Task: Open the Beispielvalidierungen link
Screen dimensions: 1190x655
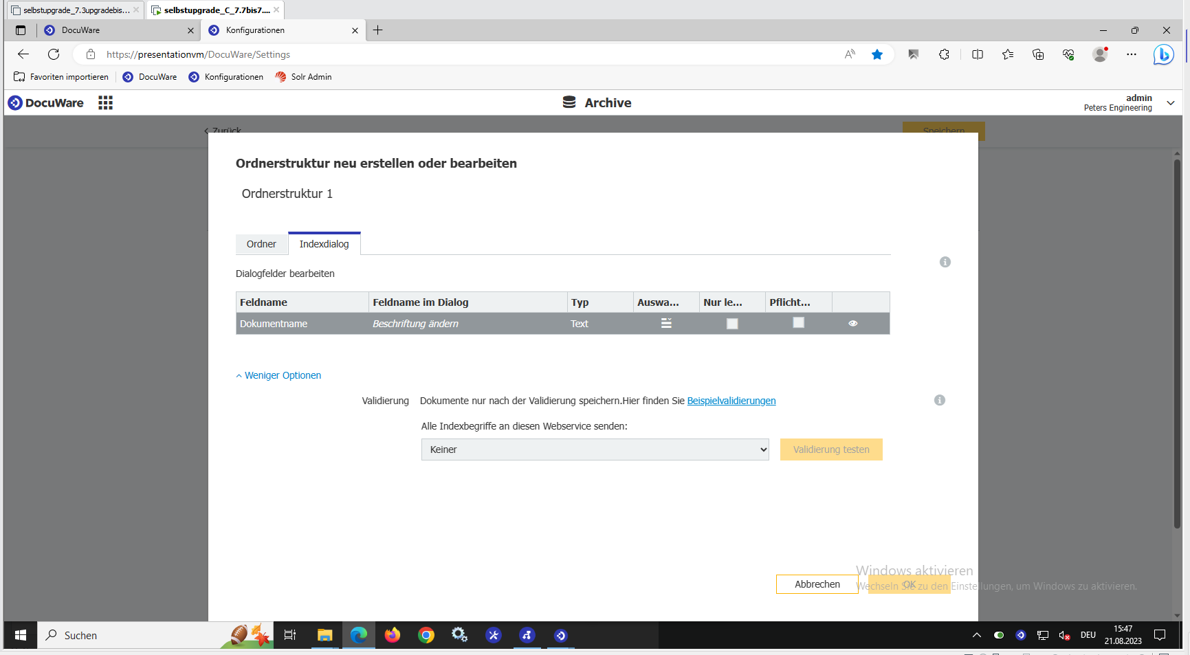Action: (x=731, y=401)
